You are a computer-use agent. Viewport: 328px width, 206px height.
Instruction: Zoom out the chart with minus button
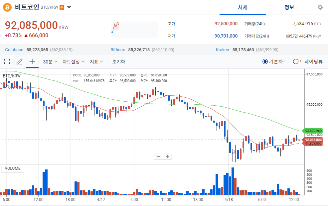(159, 156)
